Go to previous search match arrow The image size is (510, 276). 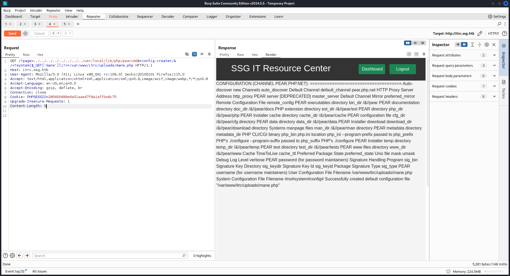19,255
